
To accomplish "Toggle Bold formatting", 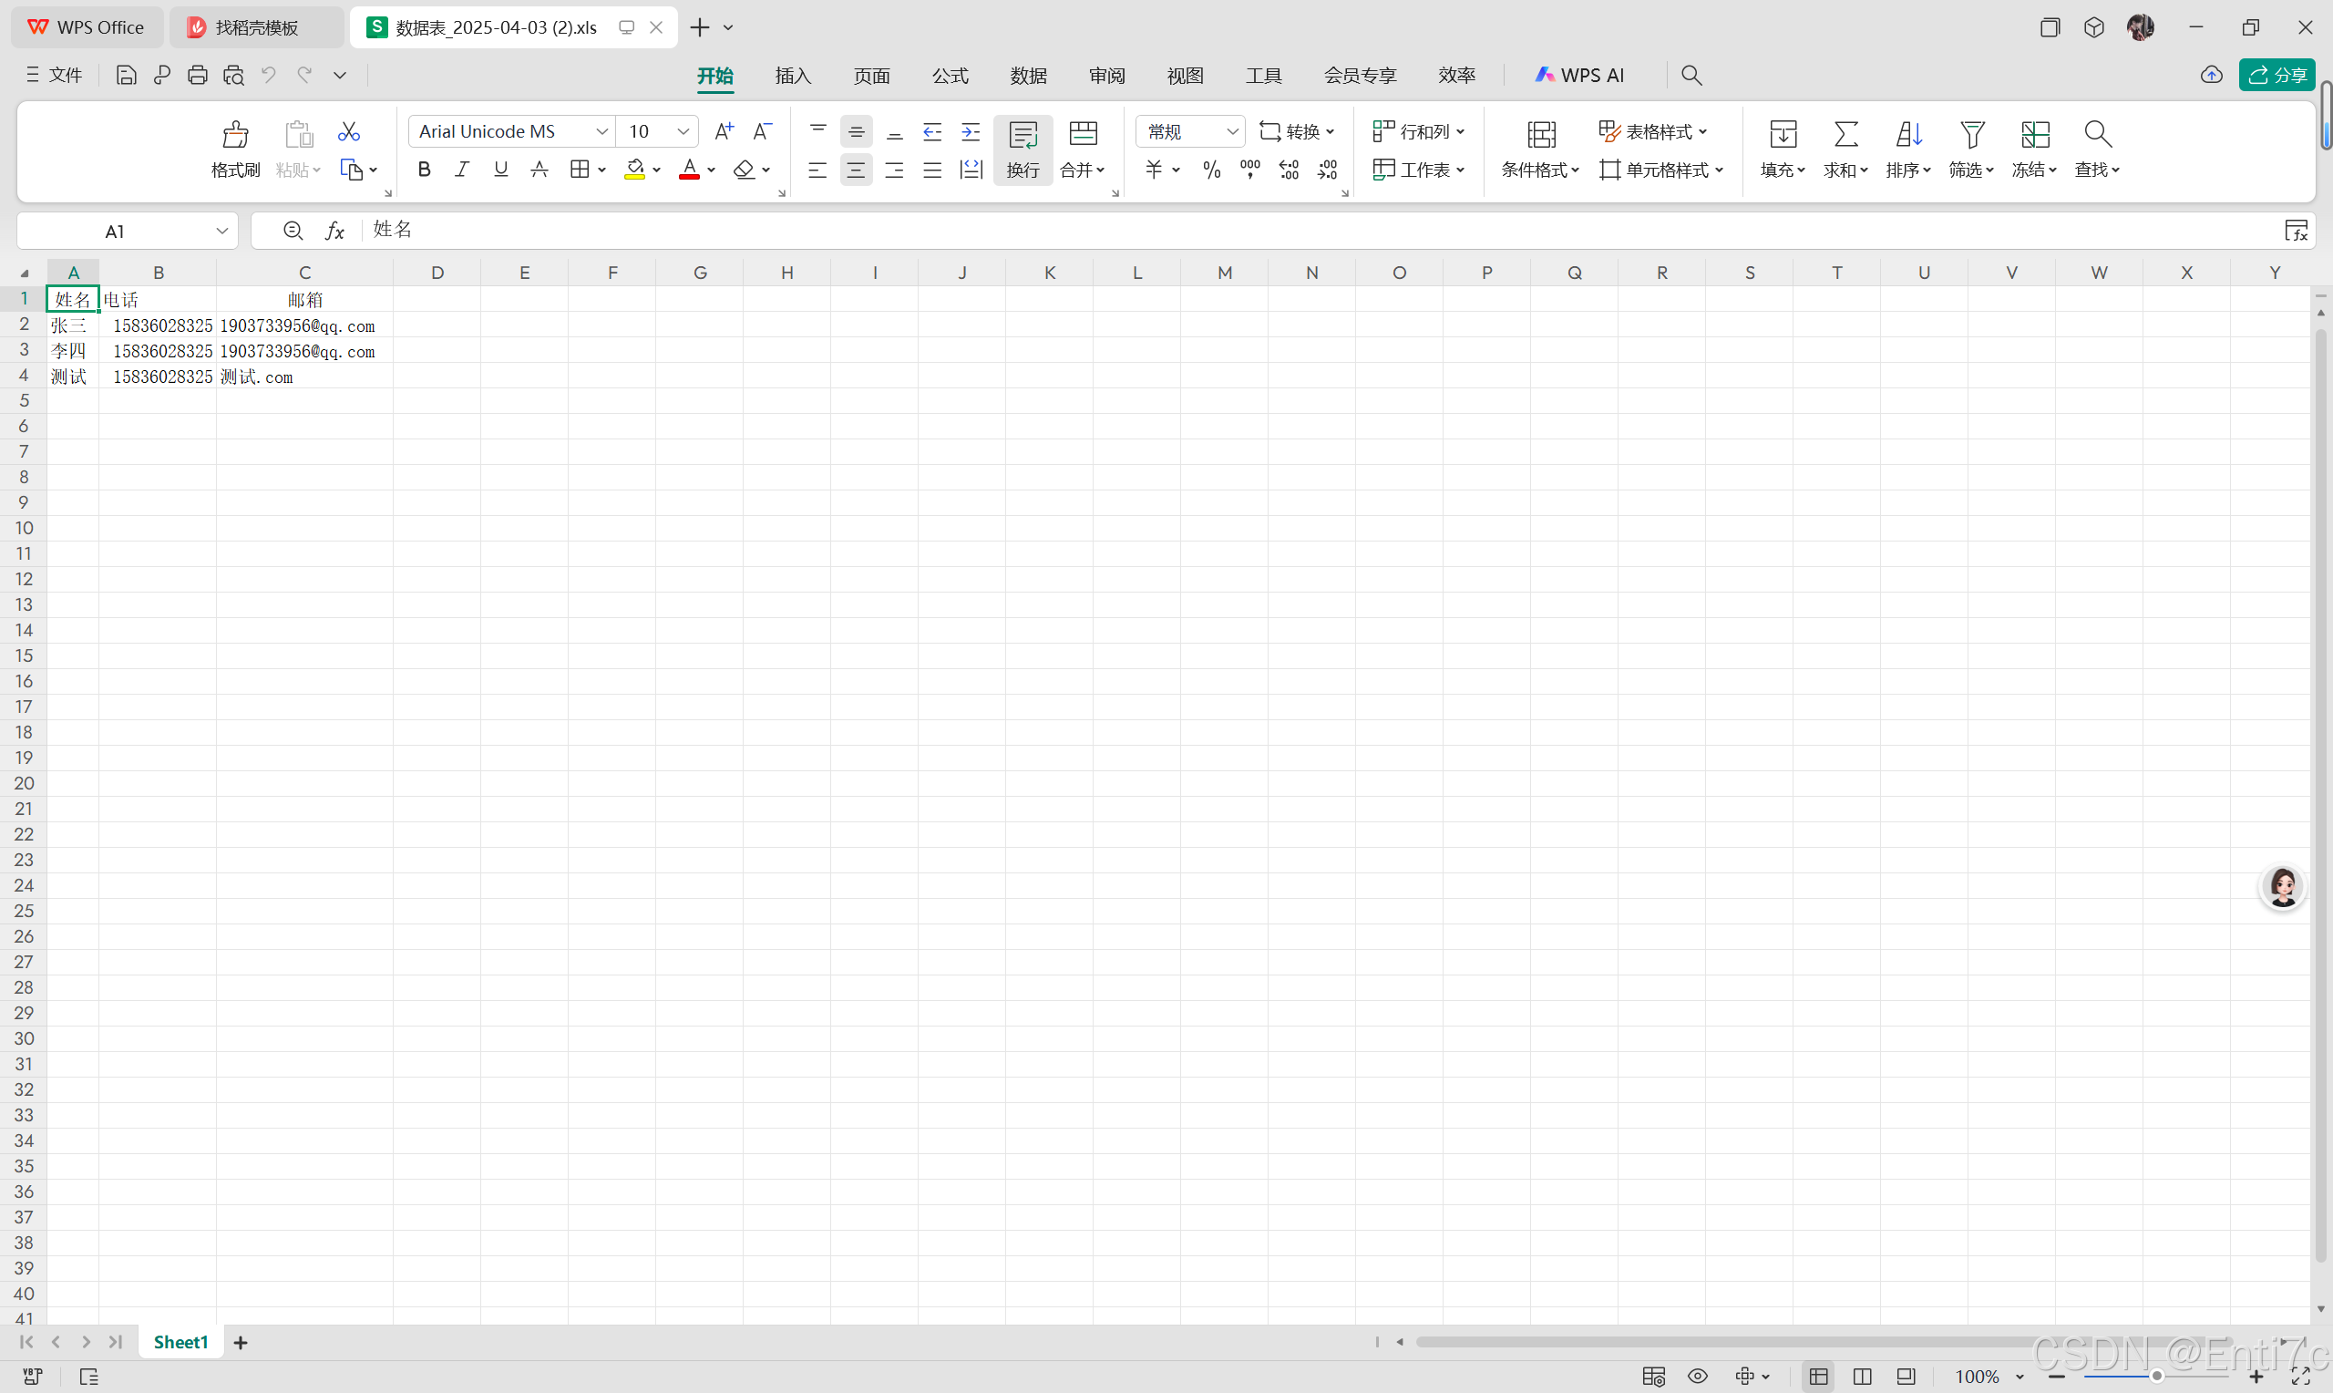I will coord(424,169).
